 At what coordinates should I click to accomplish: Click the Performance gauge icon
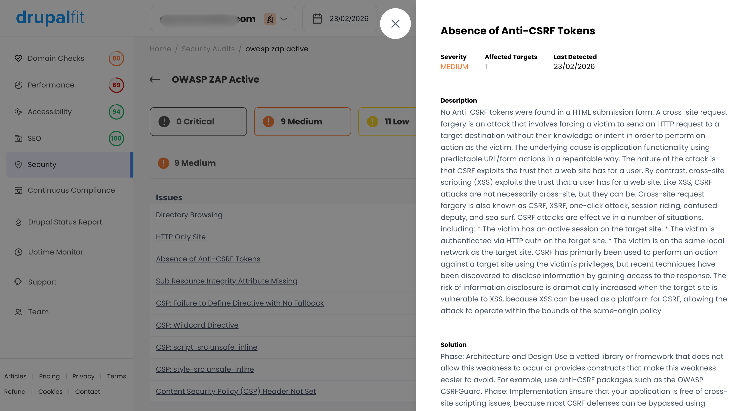pos(18,85)
